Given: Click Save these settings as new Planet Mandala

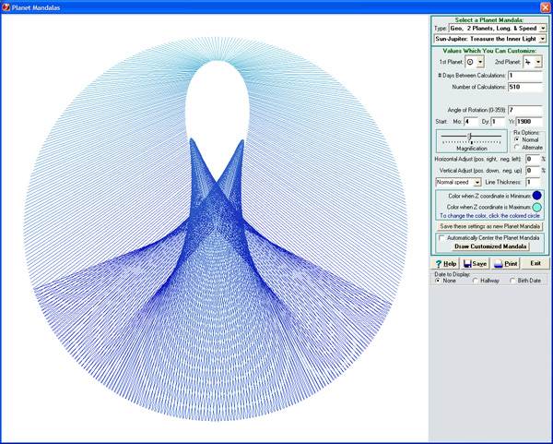Looking at the screenshot, I should click(488, 225).
